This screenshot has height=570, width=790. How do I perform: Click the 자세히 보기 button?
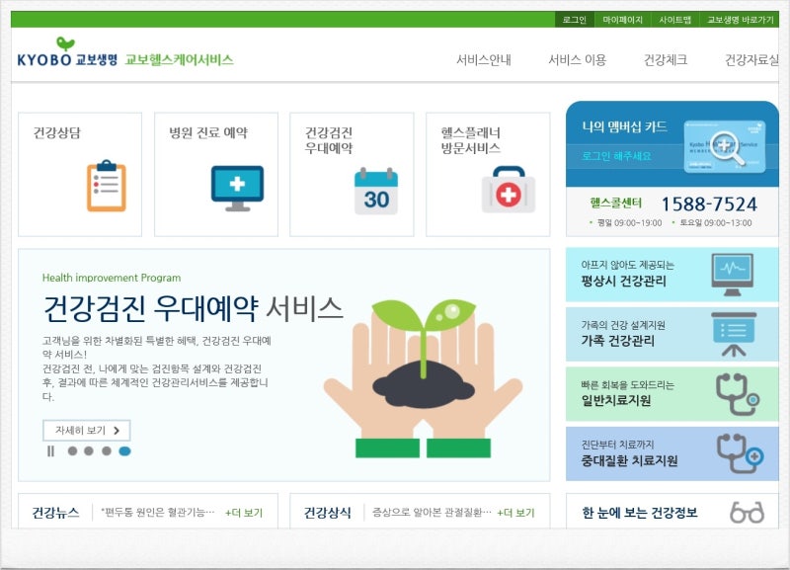coord(87,431)
